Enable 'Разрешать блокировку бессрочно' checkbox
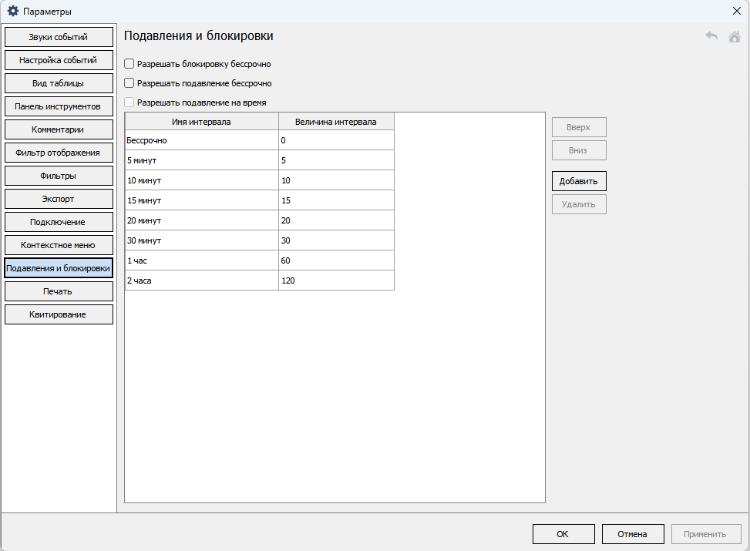 tap(129, 64)
